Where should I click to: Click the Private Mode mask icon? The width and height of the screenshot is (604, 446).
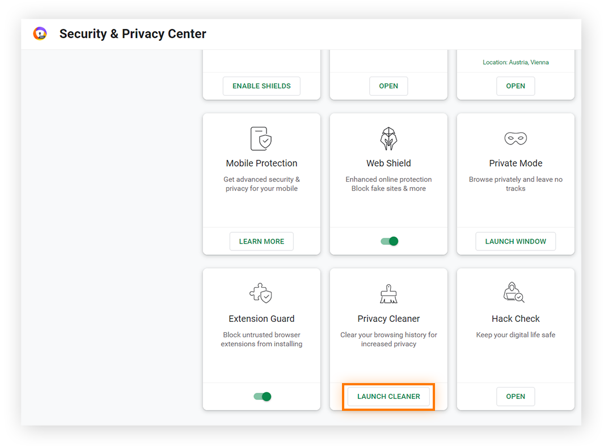[x=516, y=138]
